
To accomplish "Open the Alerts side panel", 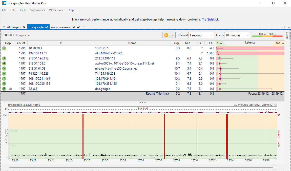I will click(x=287, y=35).
